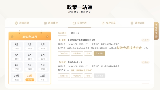Select 4月 in the calendar
This screenshot has width=160, height=90.
point(17,57)
